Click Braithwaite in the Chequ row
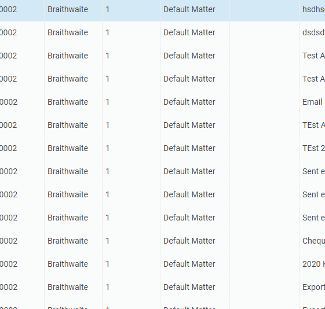Image resolution: width=325 pixels, height=309 pixels. coord(68,241)
